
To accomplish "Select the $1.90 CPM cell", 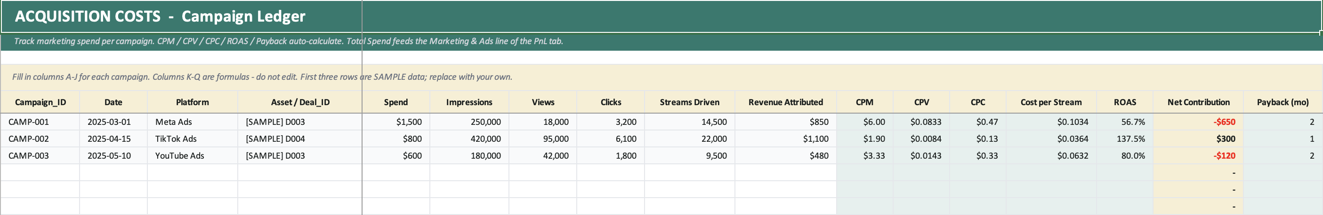I will [865, 139].
